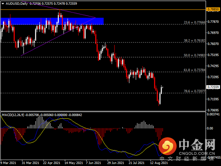Select the purple triangle trendline apex

[x=96, y=18]
